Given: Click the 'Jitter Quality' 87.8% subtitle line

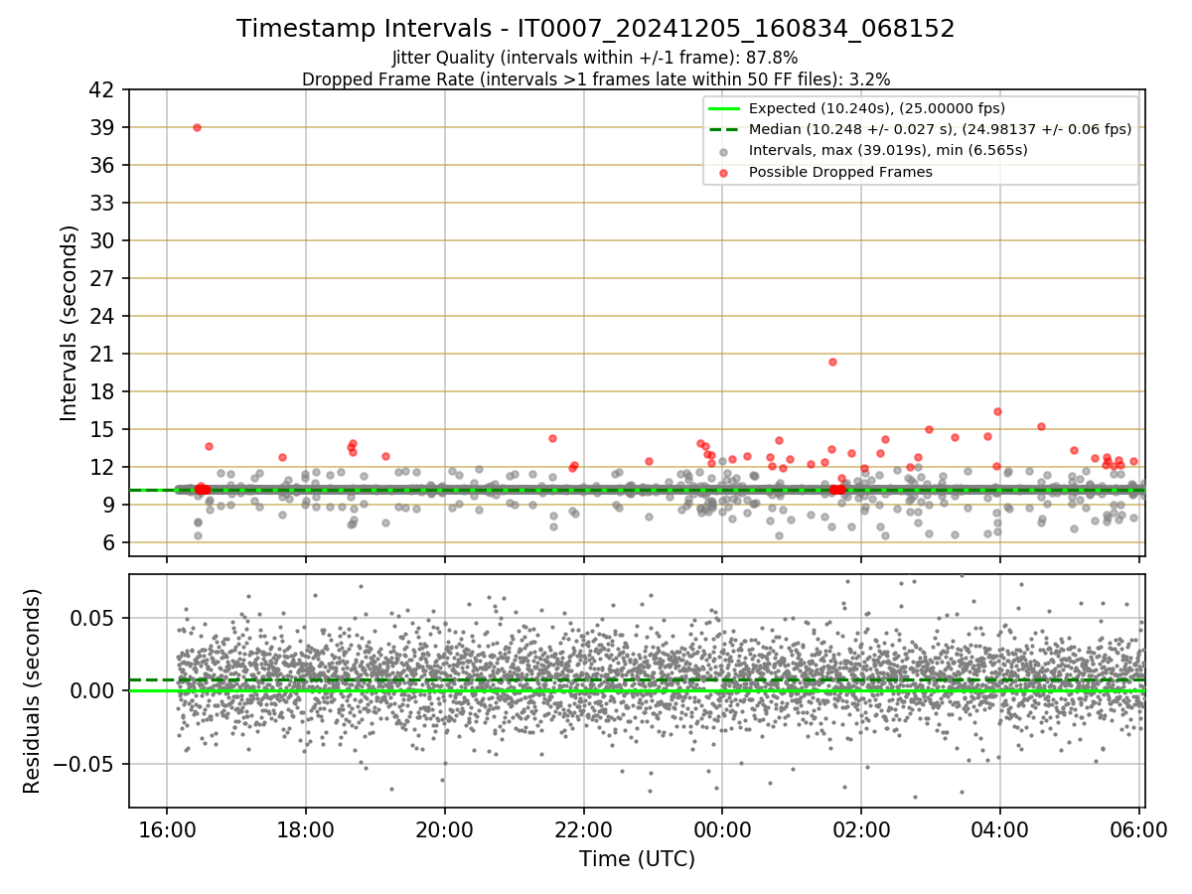Looking at the screenshot, I should pos(595,58).
